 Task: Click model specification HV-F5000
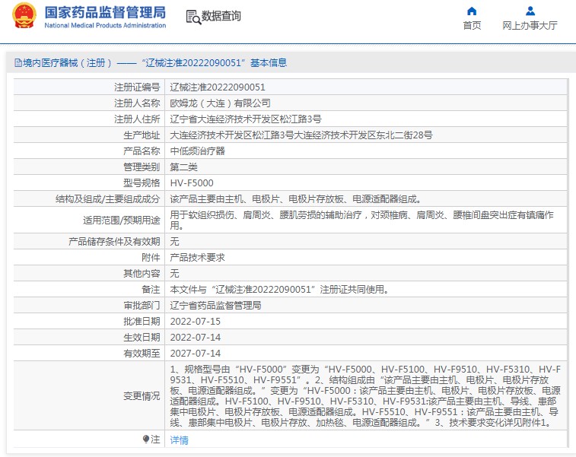tap(192, 182)
